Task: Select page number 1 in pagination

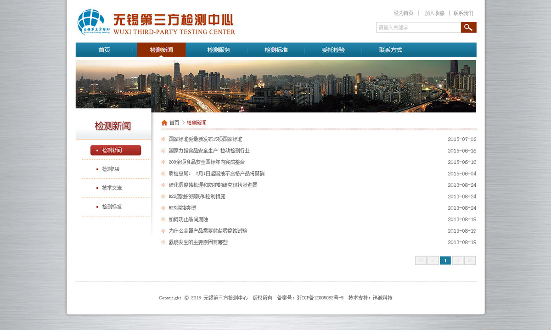Action: [445, 261]
